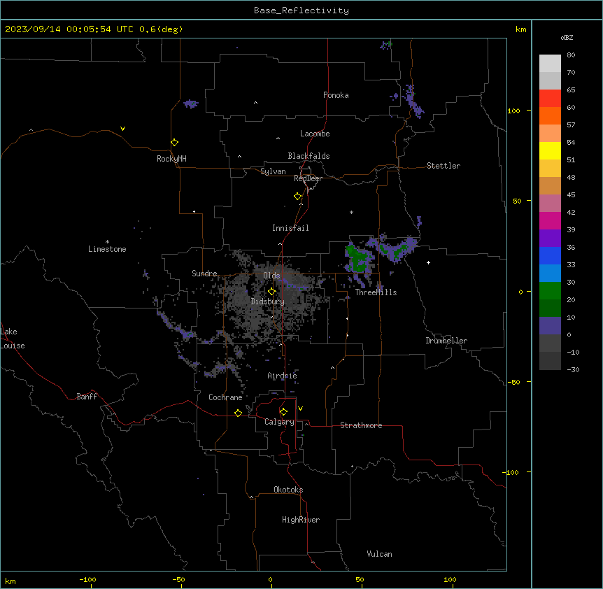Select the Stettler town label
The image size is (603, 589).
tap(443, 166)
